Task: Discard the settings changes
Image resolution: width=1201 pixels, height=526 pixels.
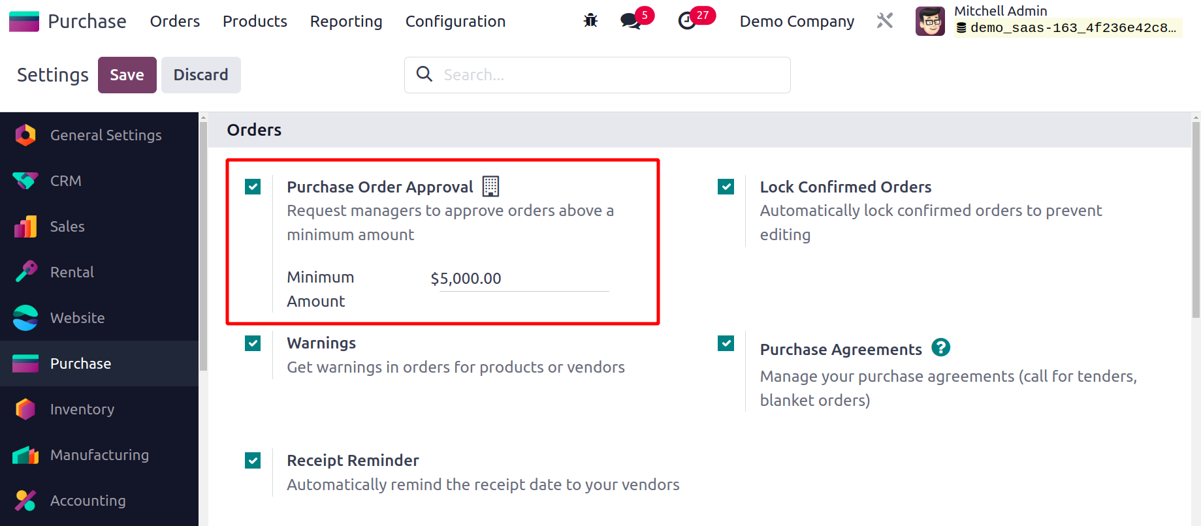Action: (200, 75)
